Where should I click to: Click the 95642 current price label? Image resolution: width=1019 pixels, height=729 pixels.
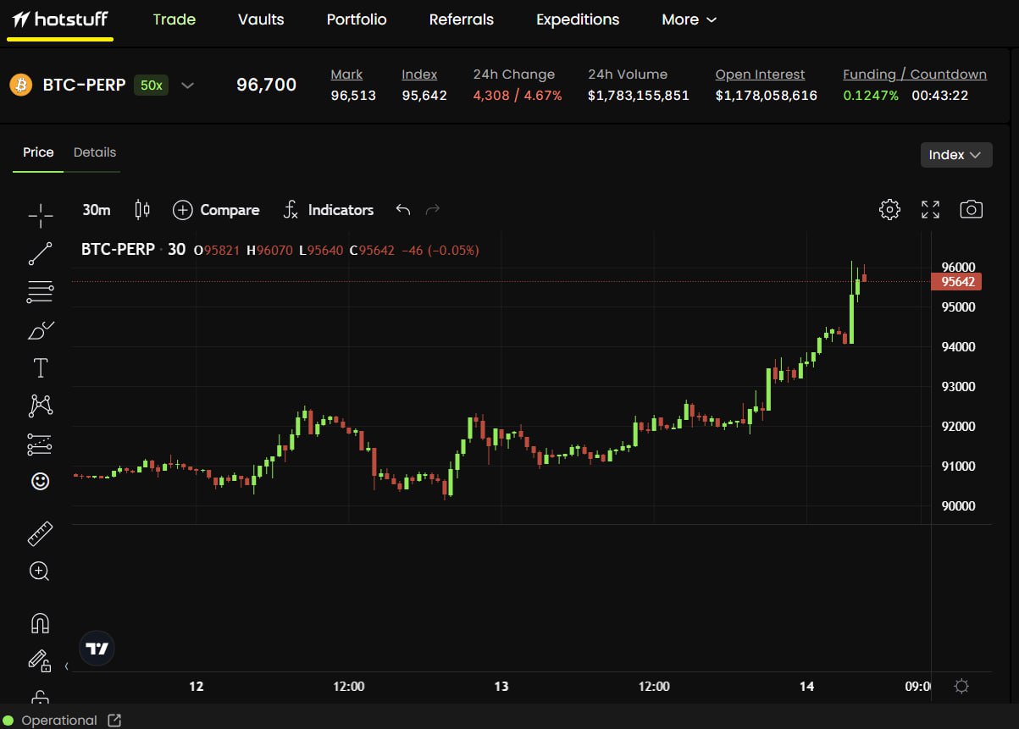tap(956, 282)
